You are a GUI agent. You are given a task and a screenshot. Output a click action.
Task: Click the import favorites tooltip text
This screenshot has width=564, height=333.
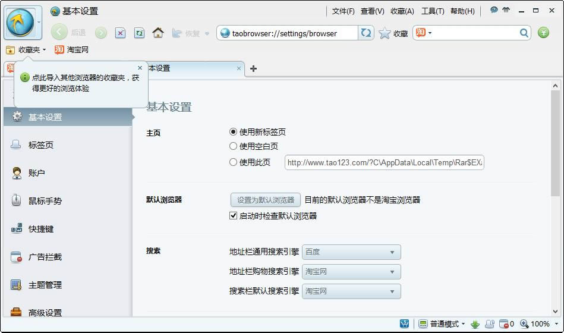click(86, 83)
